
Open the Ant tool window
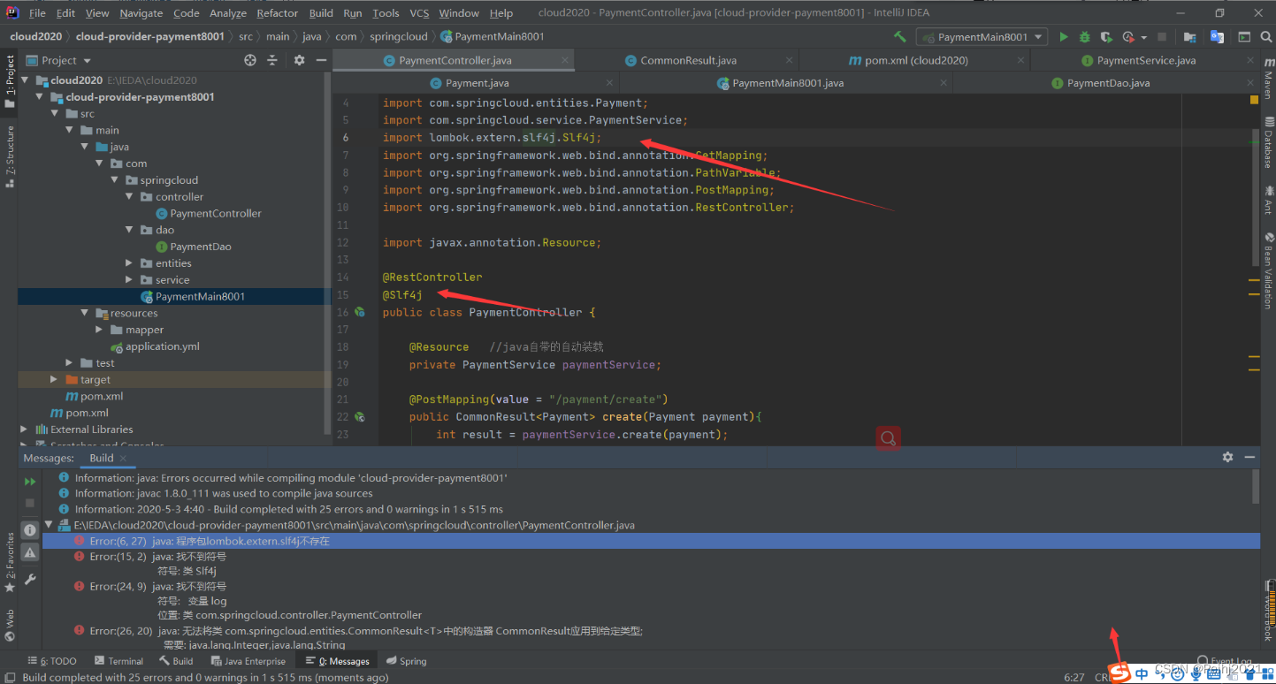[1267, 200]
